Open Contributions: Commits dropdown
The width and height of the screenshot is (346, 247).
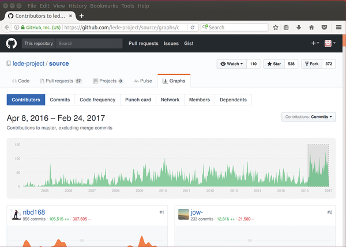[309, 117]
